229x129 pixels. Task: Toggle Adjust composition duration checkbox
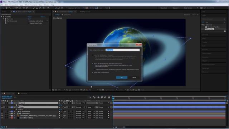click(x=94, y=70)
